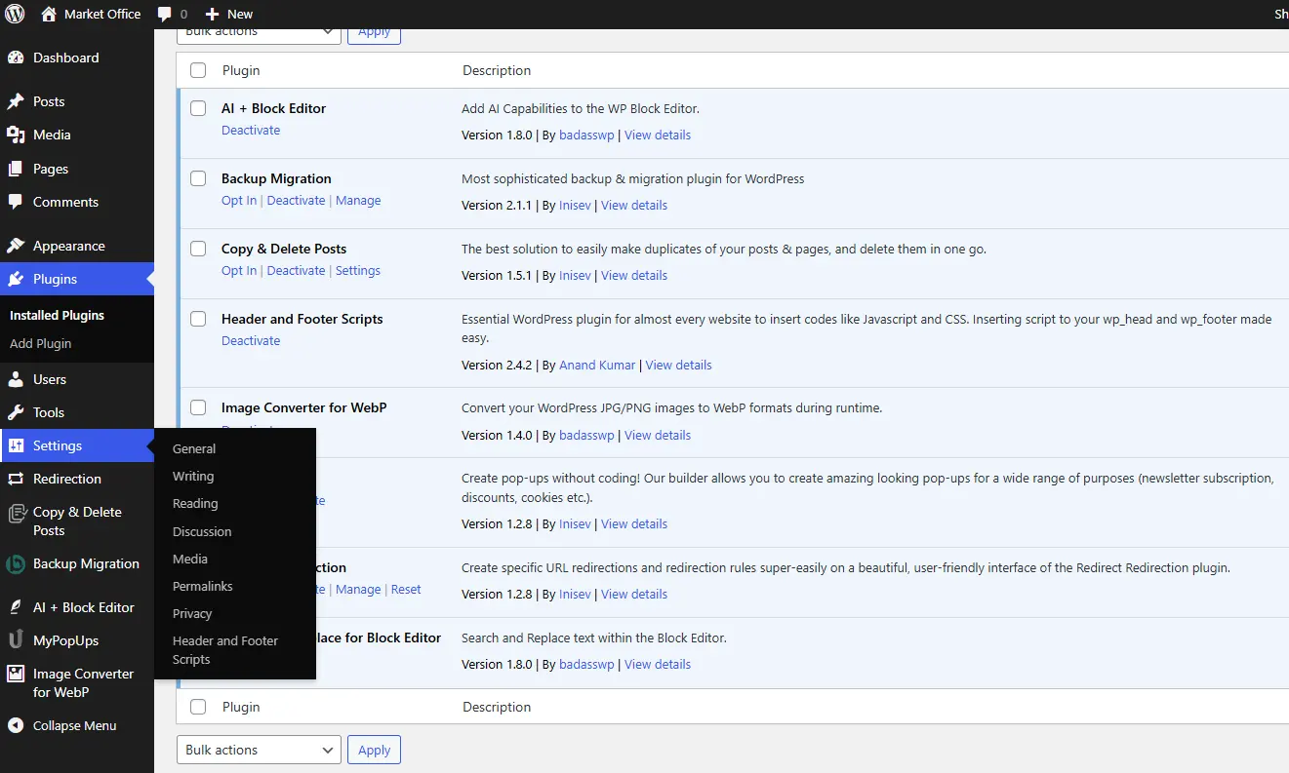Click the Settings sliders icon in sidebar

coord(16,445)
